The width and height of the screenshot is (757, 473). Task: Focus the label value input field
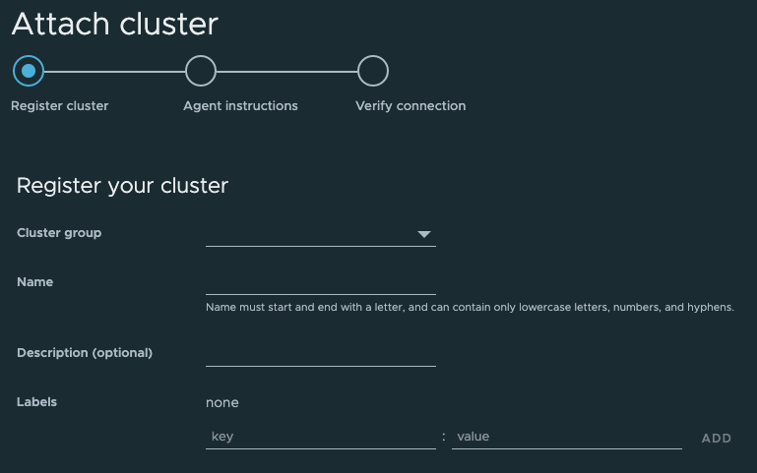(566, 437)
